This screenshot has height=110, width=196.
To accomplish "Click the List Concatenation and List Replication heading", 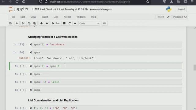I will pos(53,101).
